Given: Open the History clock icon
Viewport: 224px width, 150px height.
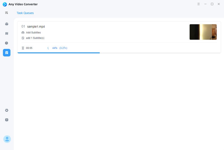Looking at the screenshot, I should tap(6, 43).
